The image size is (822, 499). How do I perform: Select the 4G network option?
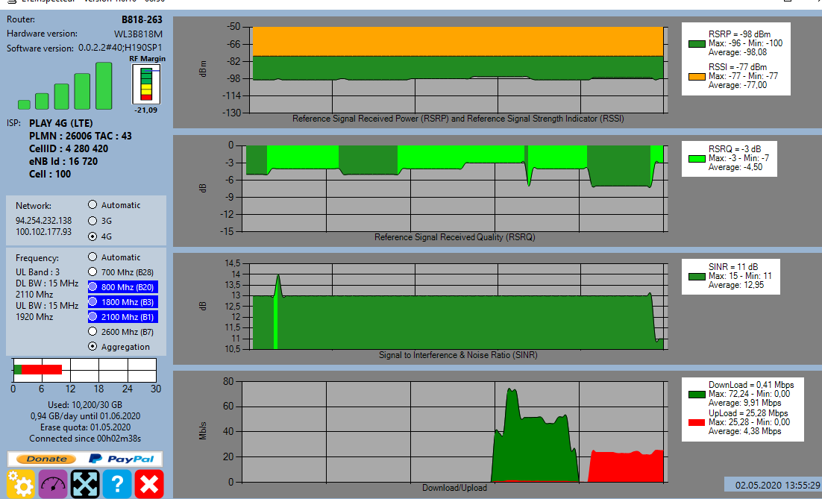point(92,236)
